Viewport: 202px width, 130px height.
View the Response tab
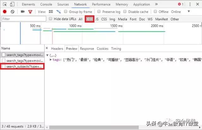(x=87, y=49)
